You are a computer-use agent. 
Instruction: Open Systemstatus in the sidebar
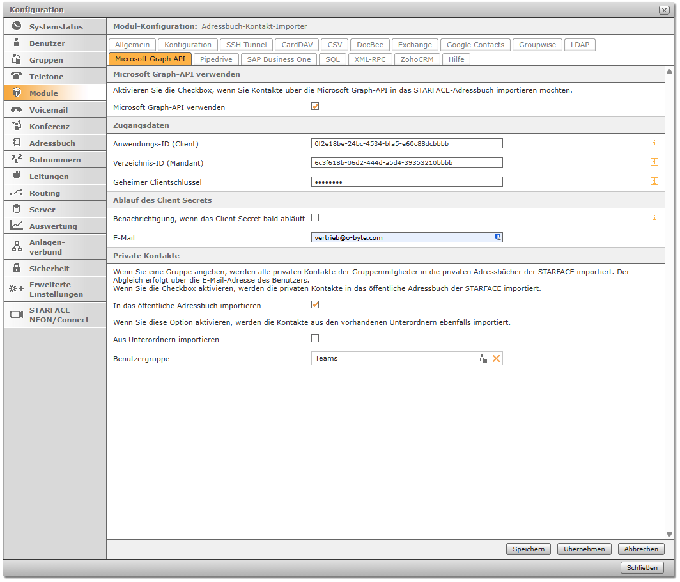[x=56, y=27]
